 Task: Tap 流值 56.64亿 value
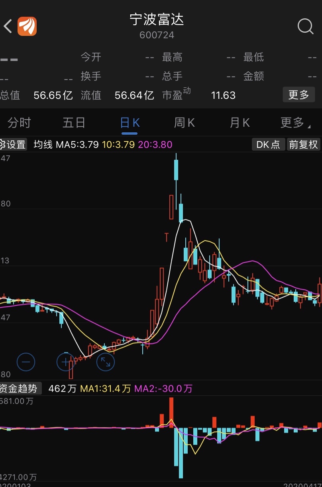click(134, 95)
